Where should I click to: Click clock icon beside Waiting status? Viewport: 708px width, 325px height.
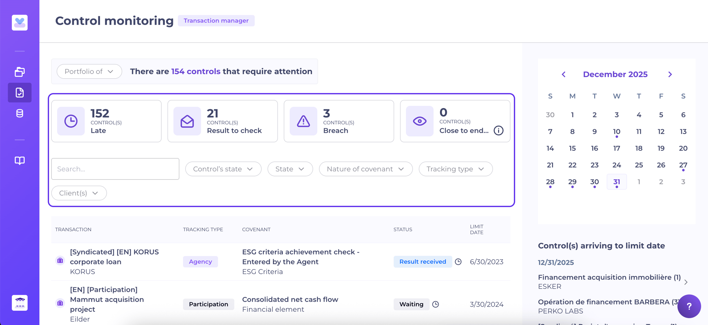coord(436,304)
